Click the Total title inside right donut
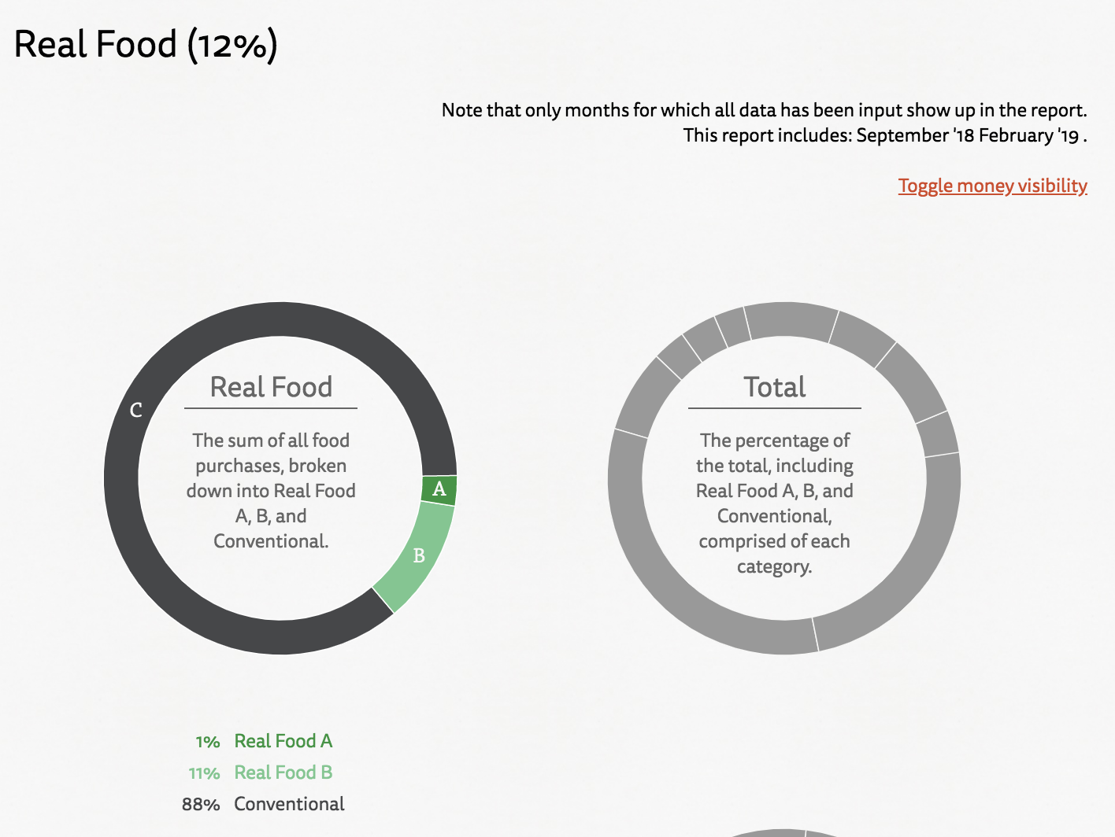Screen dimensions: 1115x837 coord(775,387)
